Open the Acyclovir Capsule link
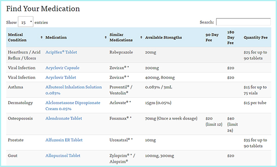 tap(62, 68)
